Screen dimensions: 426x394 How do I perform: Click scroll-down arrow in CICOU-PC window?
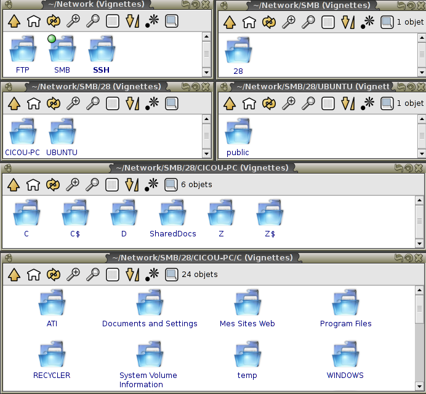(419, 243)
